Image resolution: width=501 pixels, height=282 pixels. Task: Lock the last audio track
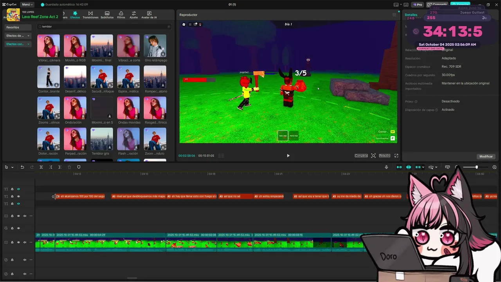[12, 274]
